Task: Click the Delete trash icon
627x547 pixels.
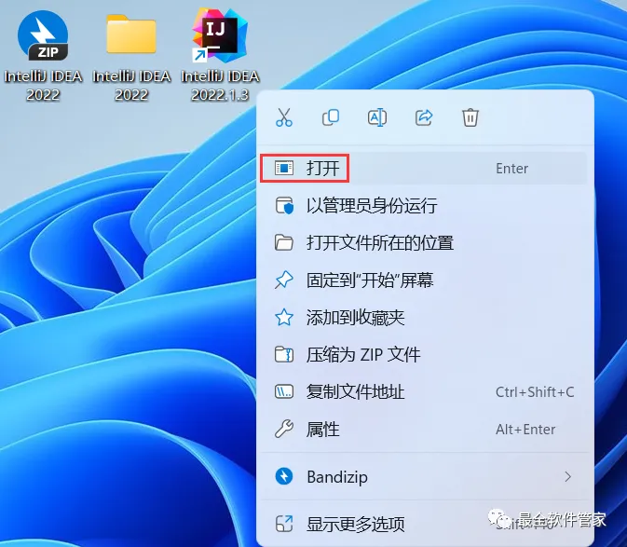Action: click(470, 117)
